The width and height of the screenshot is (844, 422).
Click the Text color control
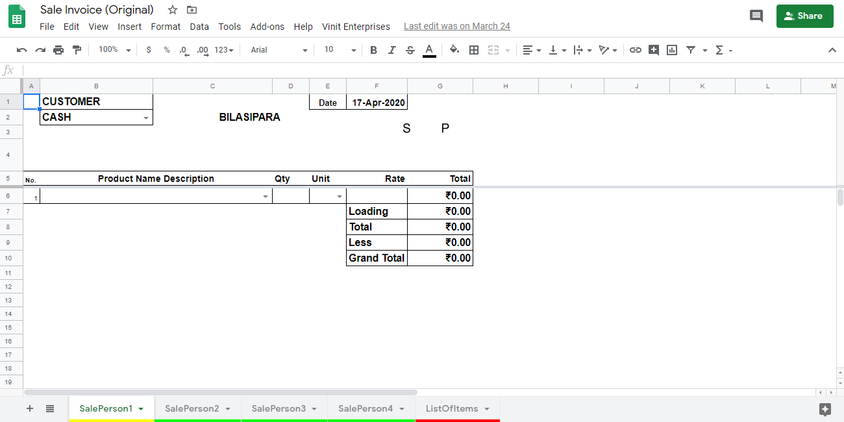[x=429, y=49]
